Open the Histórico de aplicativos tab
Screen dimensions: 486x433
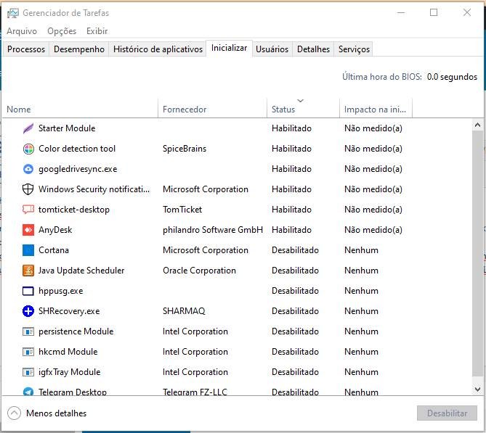tap(158, 49)
